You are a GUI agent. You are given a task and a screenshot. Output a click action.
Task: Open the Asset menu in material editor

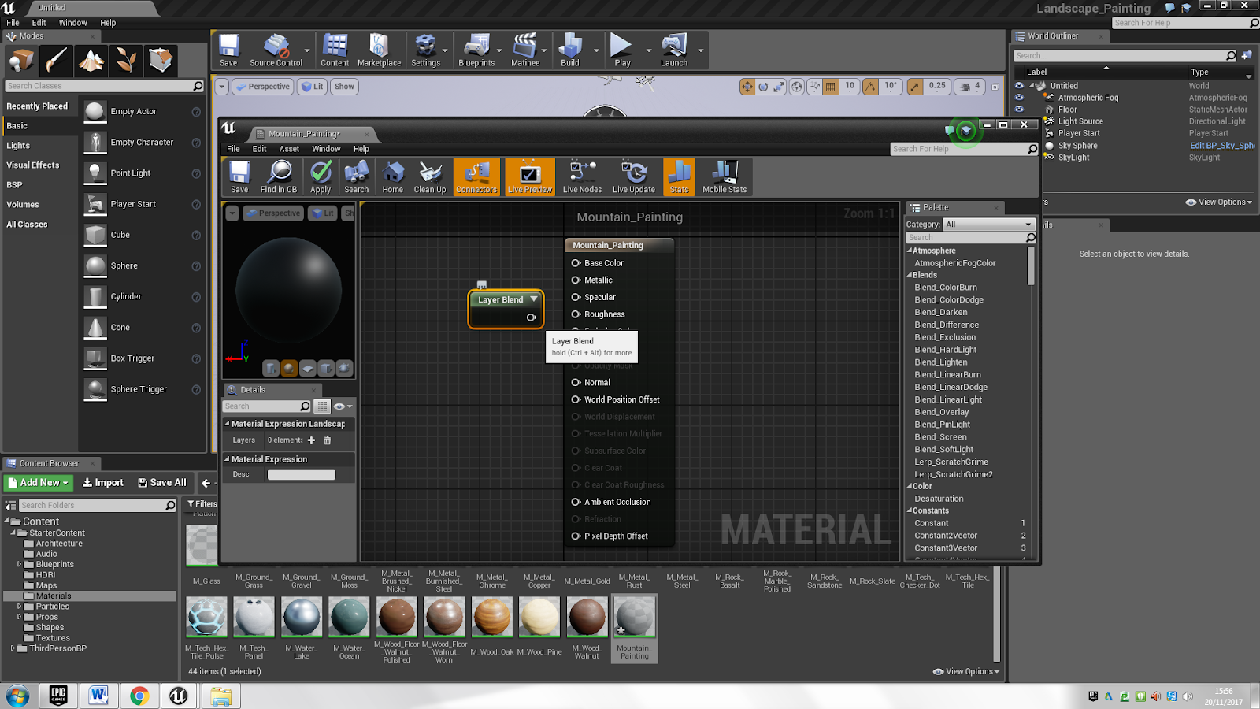(x=289, y=149)
